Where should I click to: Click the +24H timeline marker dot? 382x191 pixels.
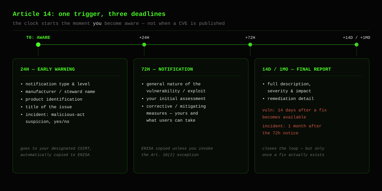click(x=144, y=45)
